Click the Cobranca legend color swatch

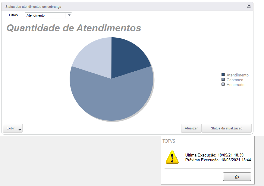[223, 79]
